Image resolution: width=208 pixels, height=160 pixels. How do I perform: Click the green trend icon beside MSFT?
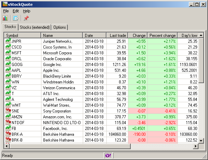click(x=8, y=53)
